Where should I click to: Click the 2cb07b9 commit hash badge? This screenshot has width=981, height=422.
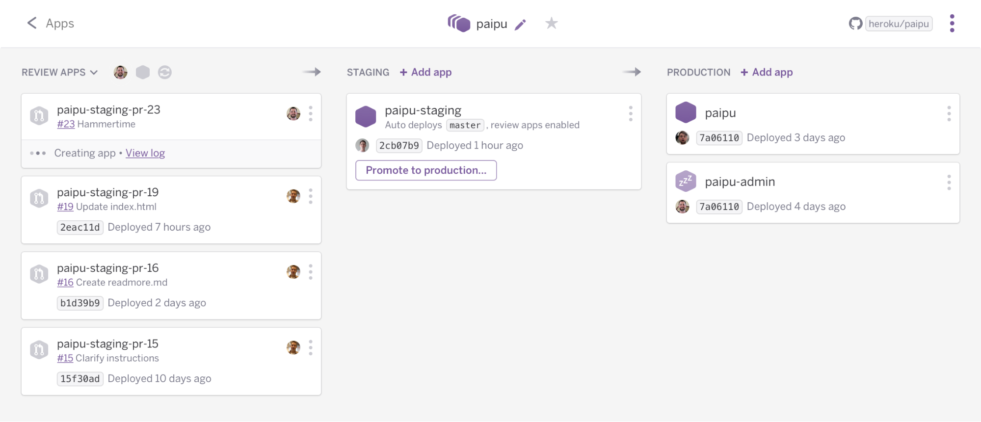click(399, 145)
